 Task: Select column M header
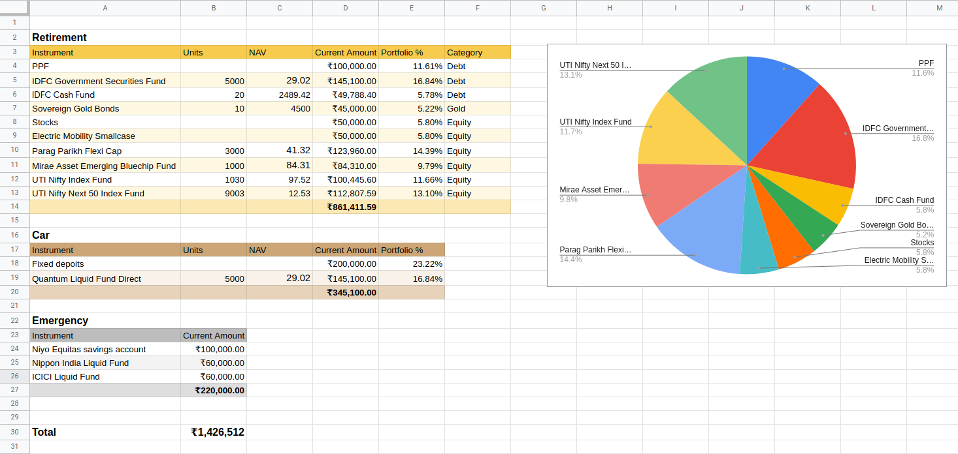click(939, 8)
